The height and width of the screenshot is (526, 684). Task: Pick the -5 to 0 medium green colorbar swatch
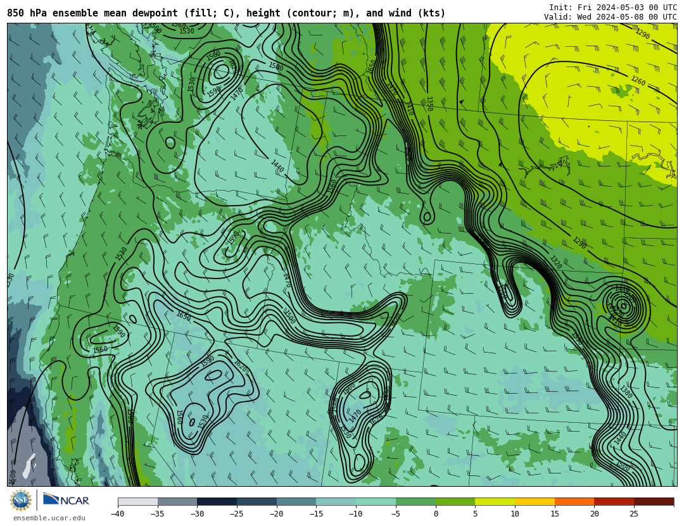(415, 502)
